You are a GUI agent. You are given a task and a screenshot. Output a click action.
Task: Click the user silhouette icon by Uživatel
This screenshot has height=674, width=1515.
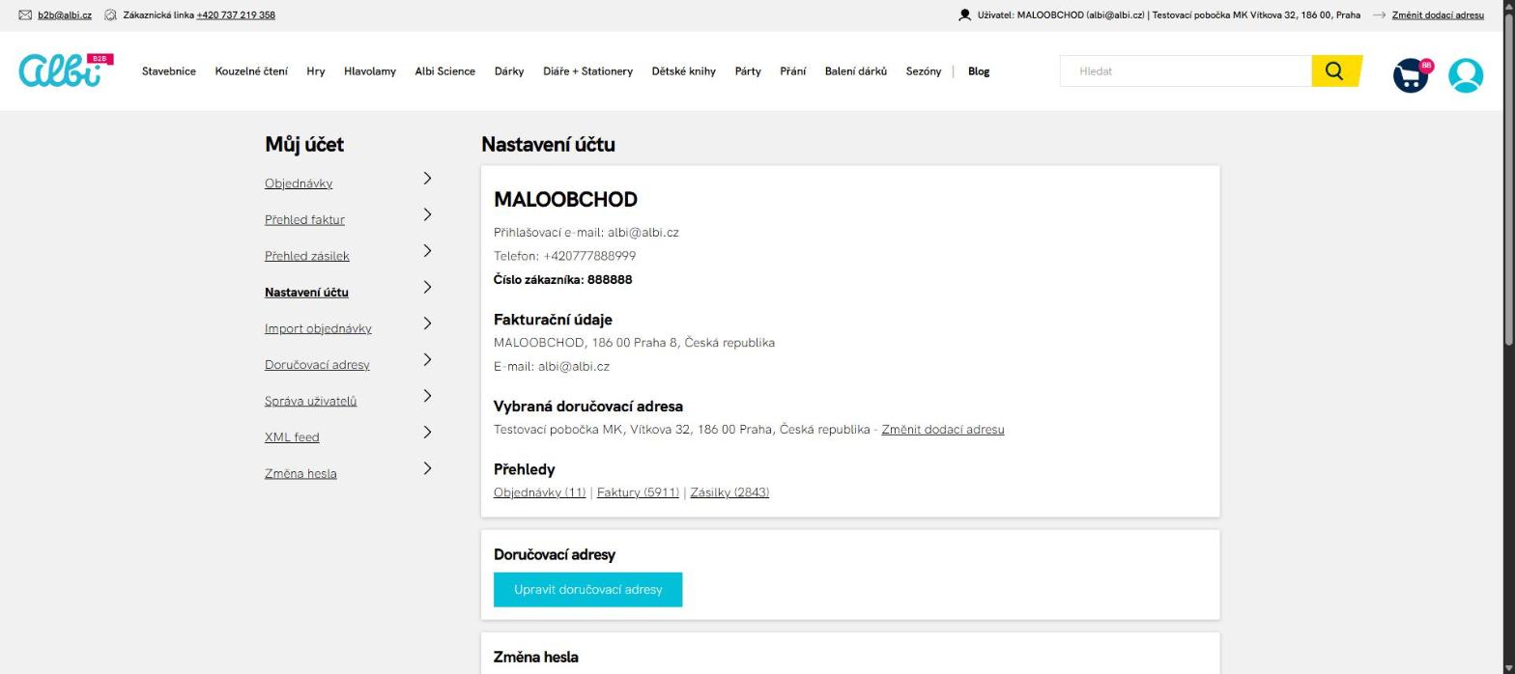964,15
